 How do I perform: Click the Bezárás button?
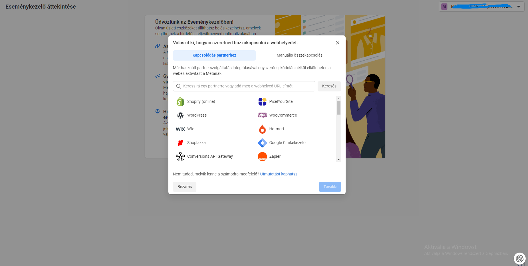(185, 187)
